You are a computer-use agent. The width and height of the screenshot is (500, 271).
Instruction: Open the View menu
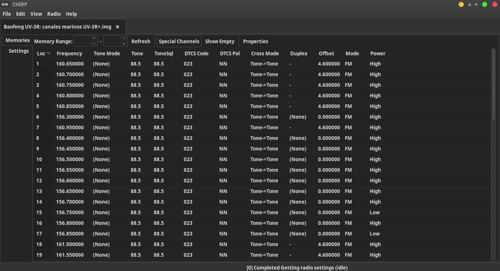pyautogui.click(x=36, y=14)
